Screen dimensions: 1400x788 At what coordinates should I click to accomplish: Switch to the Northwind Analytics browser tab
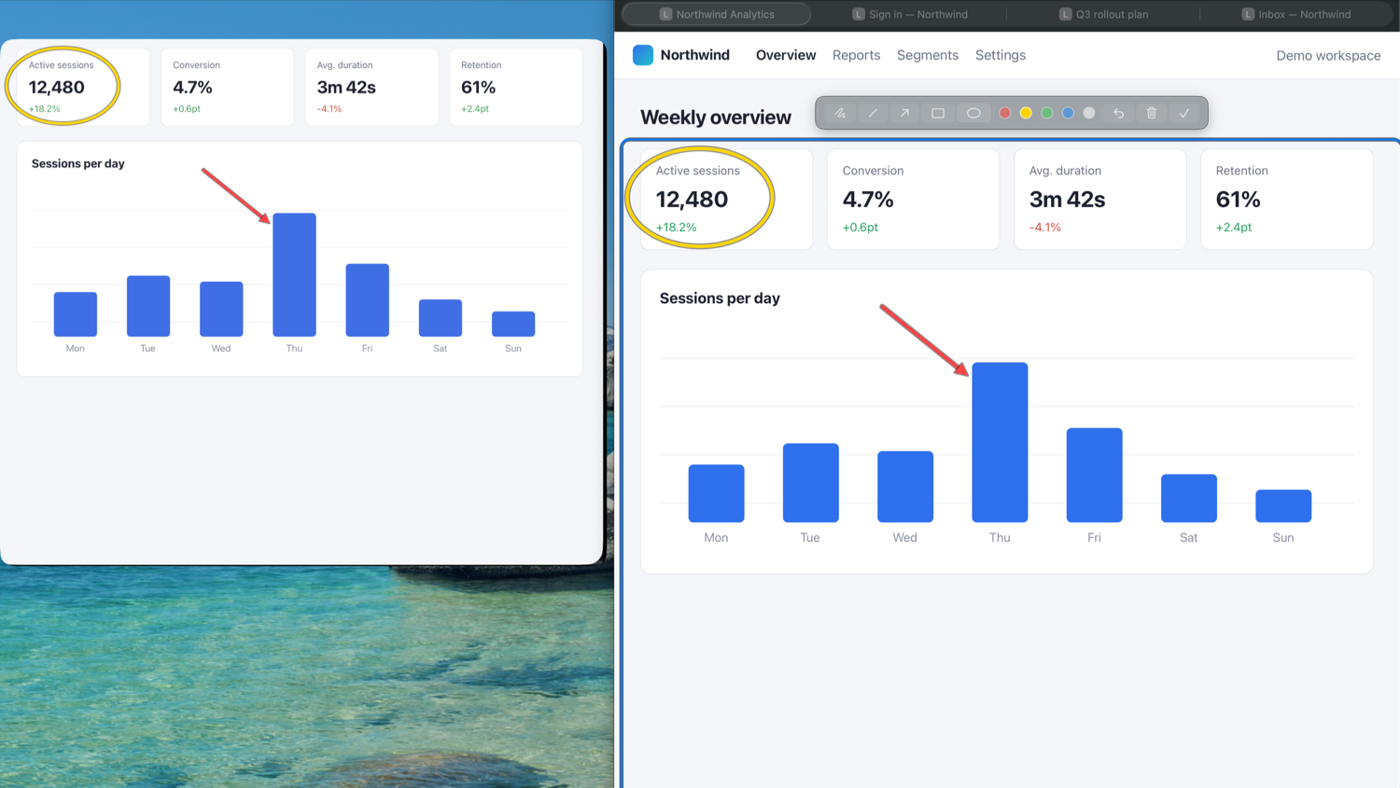click(717, 14)
